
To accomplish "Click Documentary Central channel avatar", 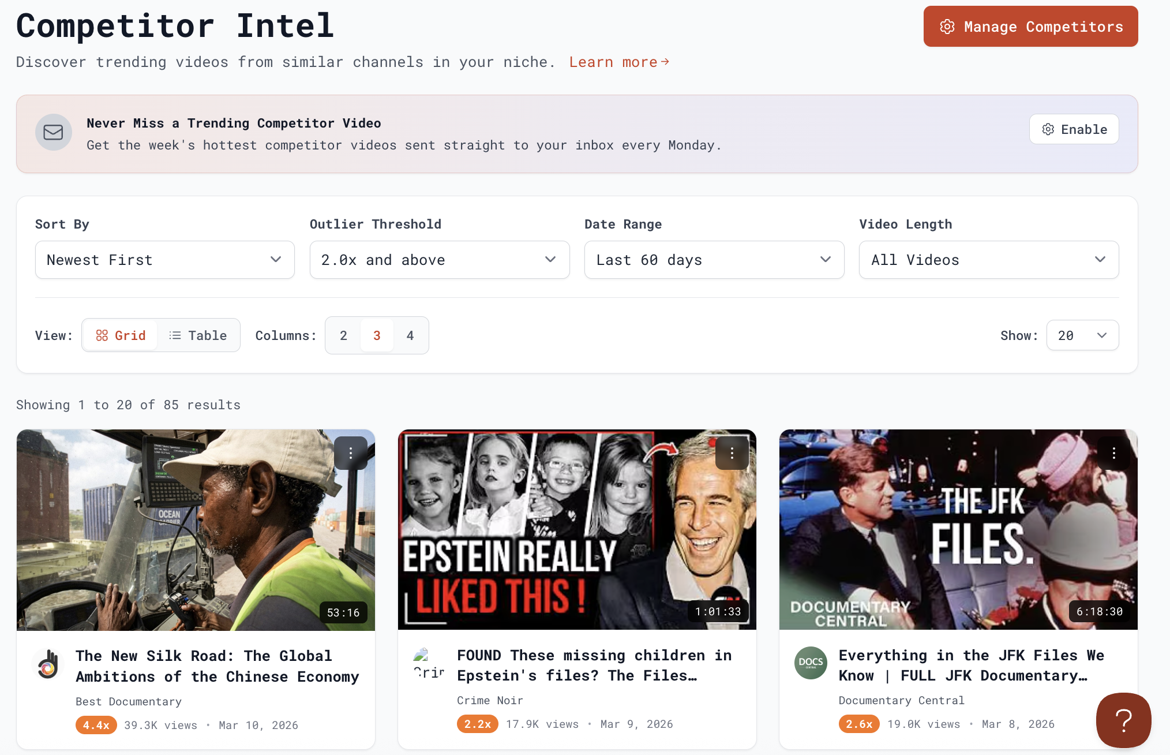I will pos(811,663).
